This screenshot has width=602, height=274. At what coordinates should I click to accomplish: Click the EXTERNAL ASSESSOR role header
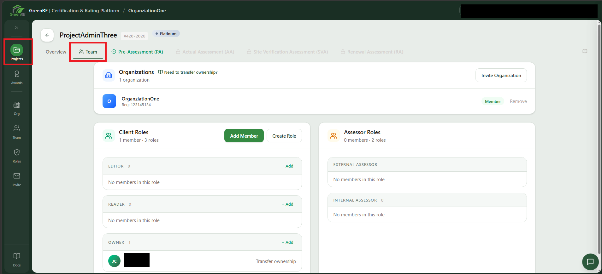[x=427, y=164]
